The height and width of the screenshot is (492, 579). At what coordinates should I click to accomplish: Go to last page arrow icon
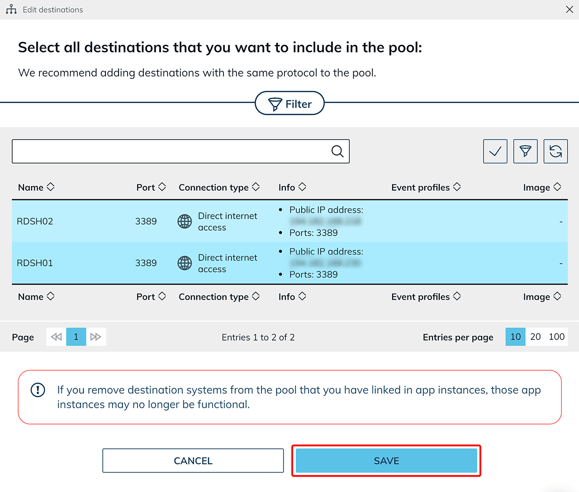point(96,337)
